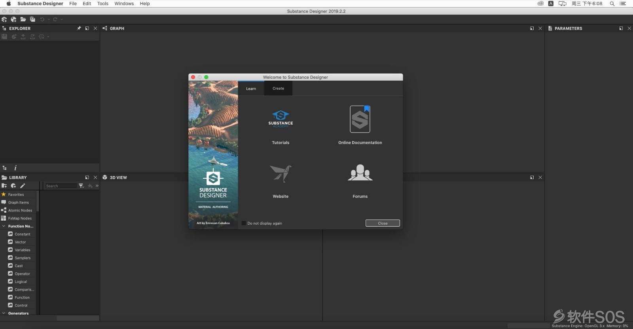633x329 pixels.
Task: Open the Forums link with people icon
Action: coord(360,181)
